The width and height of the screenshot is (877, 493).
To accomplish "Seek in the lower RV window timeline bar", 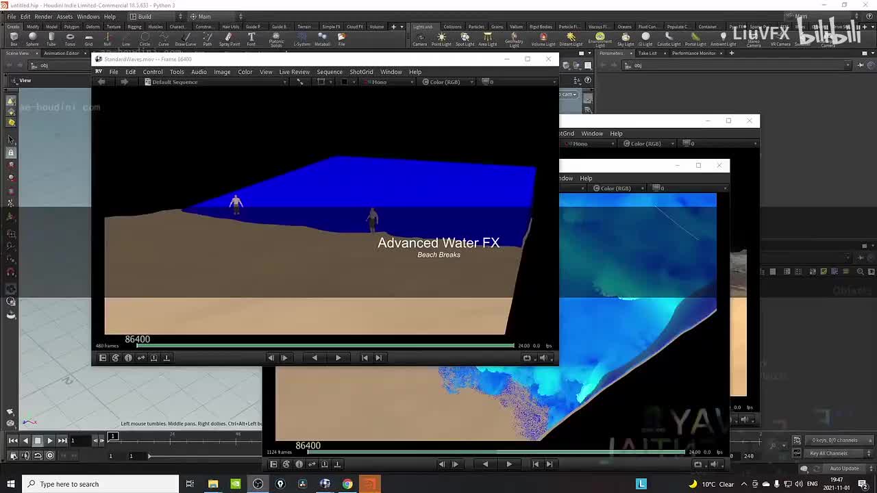I will 495,452.
